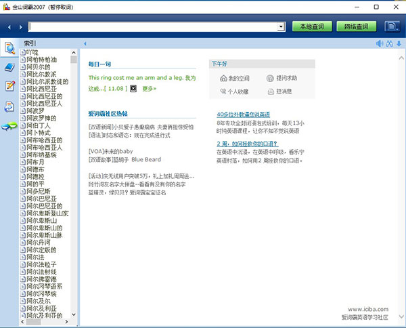Open the 2 周，如何拯救你的口语 link
Viewport: 406px width, 328px height.
[x=247, y=144]
